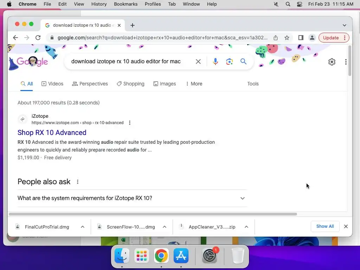Open the AppCleaner zip download
The height and width of the screenshot is (270, 360).
[212, 227]
